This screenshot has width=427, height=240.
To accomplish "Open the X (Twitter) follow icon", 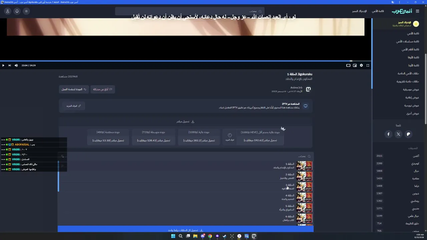I will pos(398,134).
